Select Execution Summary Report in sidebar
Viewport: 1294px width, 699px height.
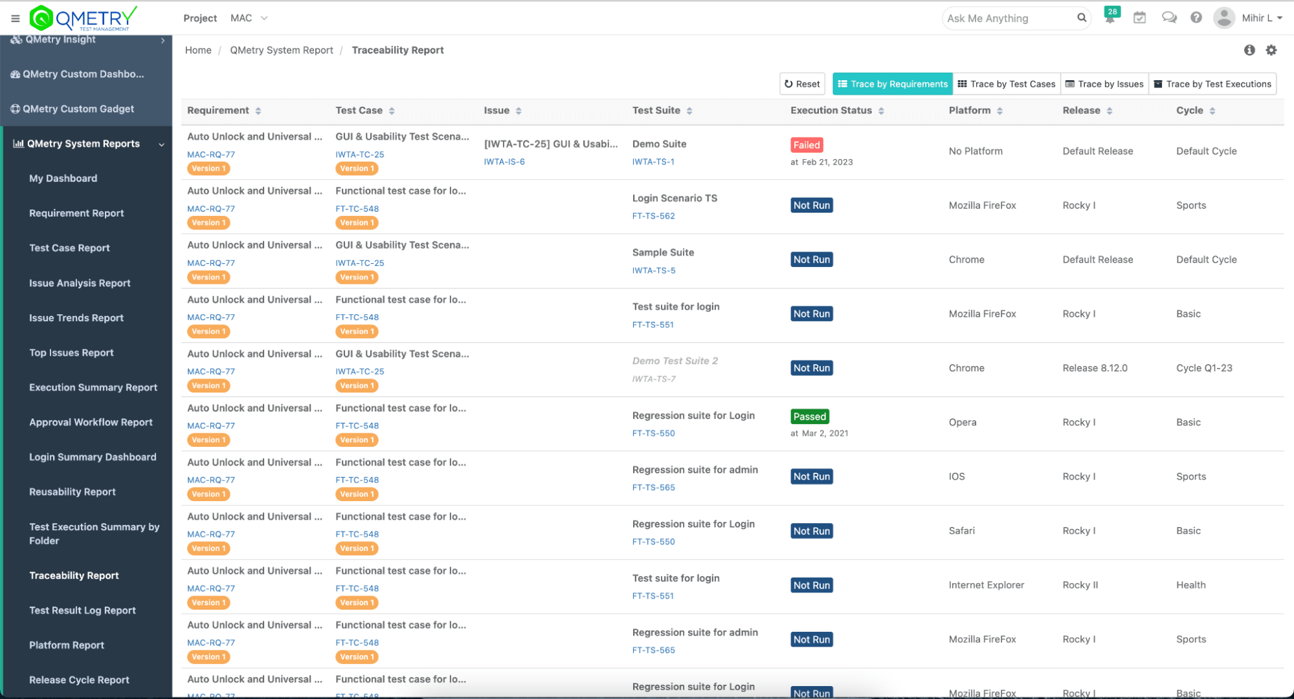coord(93,387)
